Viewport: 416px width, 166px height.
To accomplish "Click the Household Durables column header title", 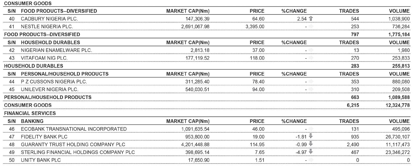I will (x=50, y=42).
